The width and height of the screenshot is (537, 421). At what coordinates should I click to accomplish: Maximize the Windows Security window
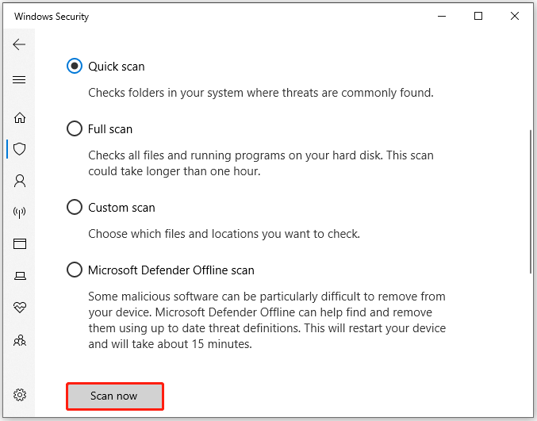[x=478, y=16]
